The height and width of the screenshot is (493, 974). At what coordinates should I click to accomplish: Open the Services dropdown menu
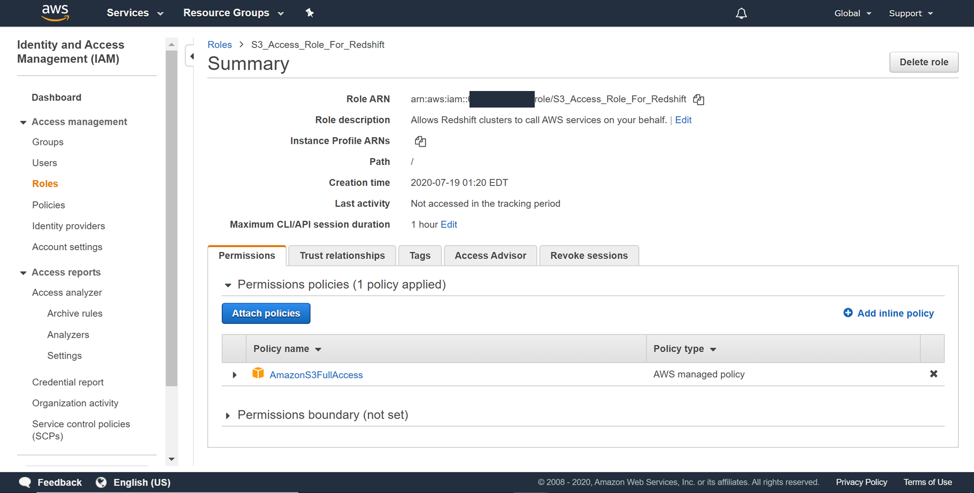click(135, 13)
